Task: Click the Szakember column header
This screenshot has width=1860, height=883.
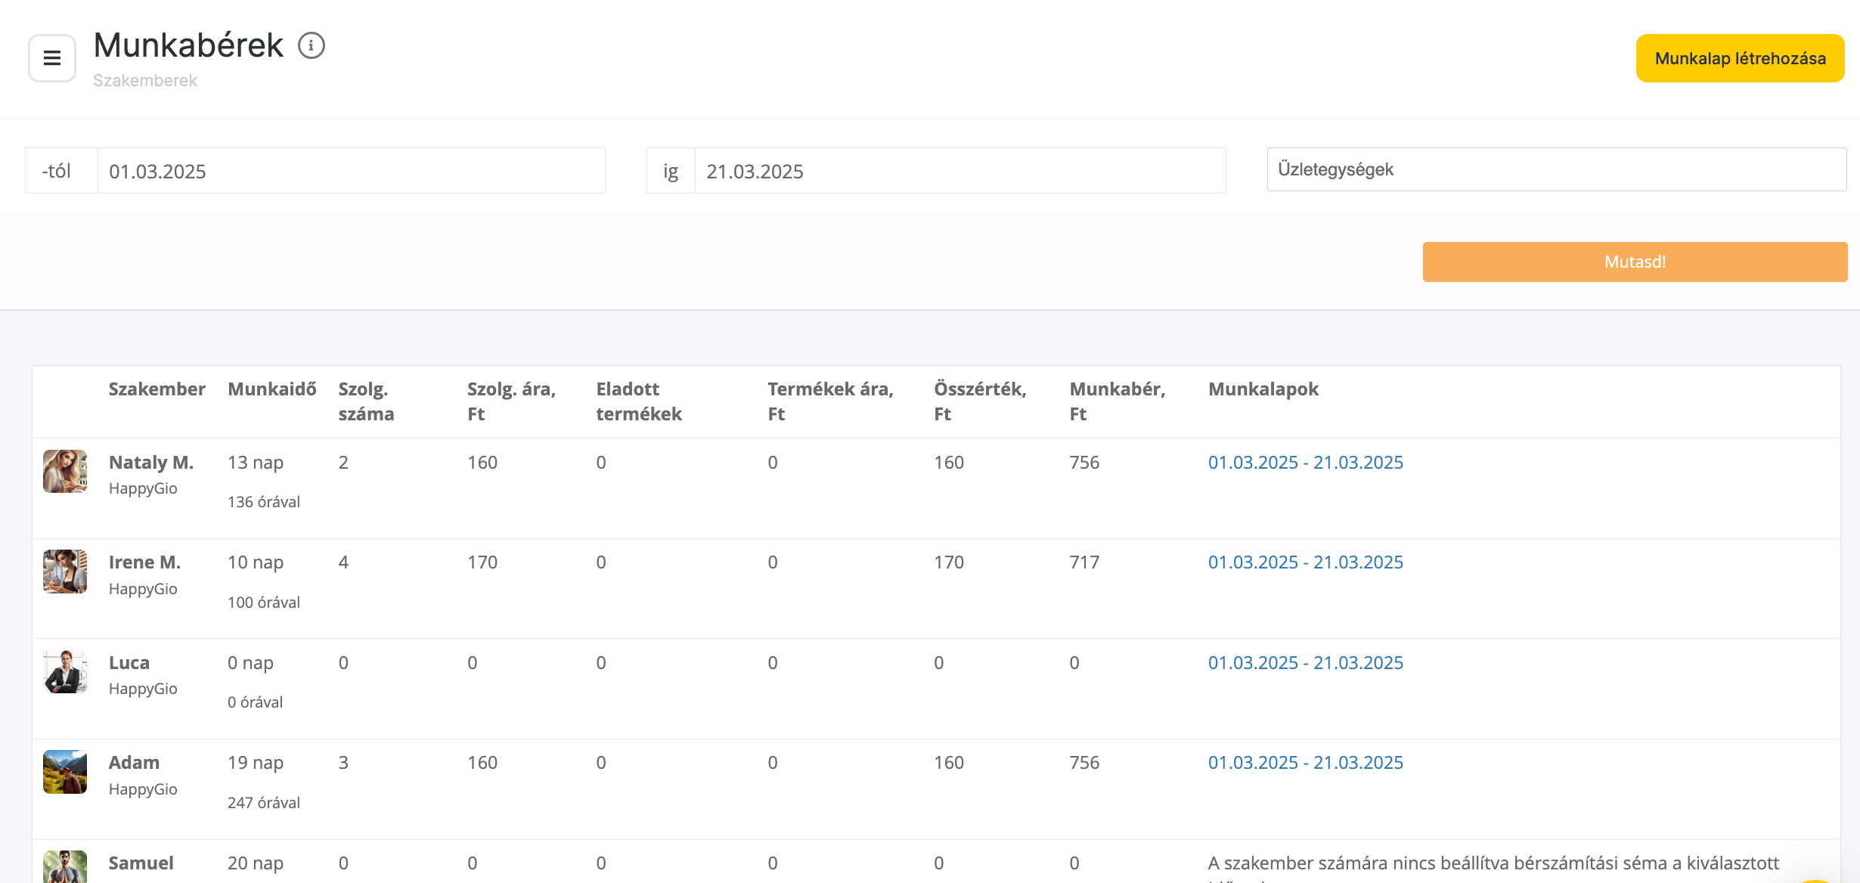Action: click(157, 389)
